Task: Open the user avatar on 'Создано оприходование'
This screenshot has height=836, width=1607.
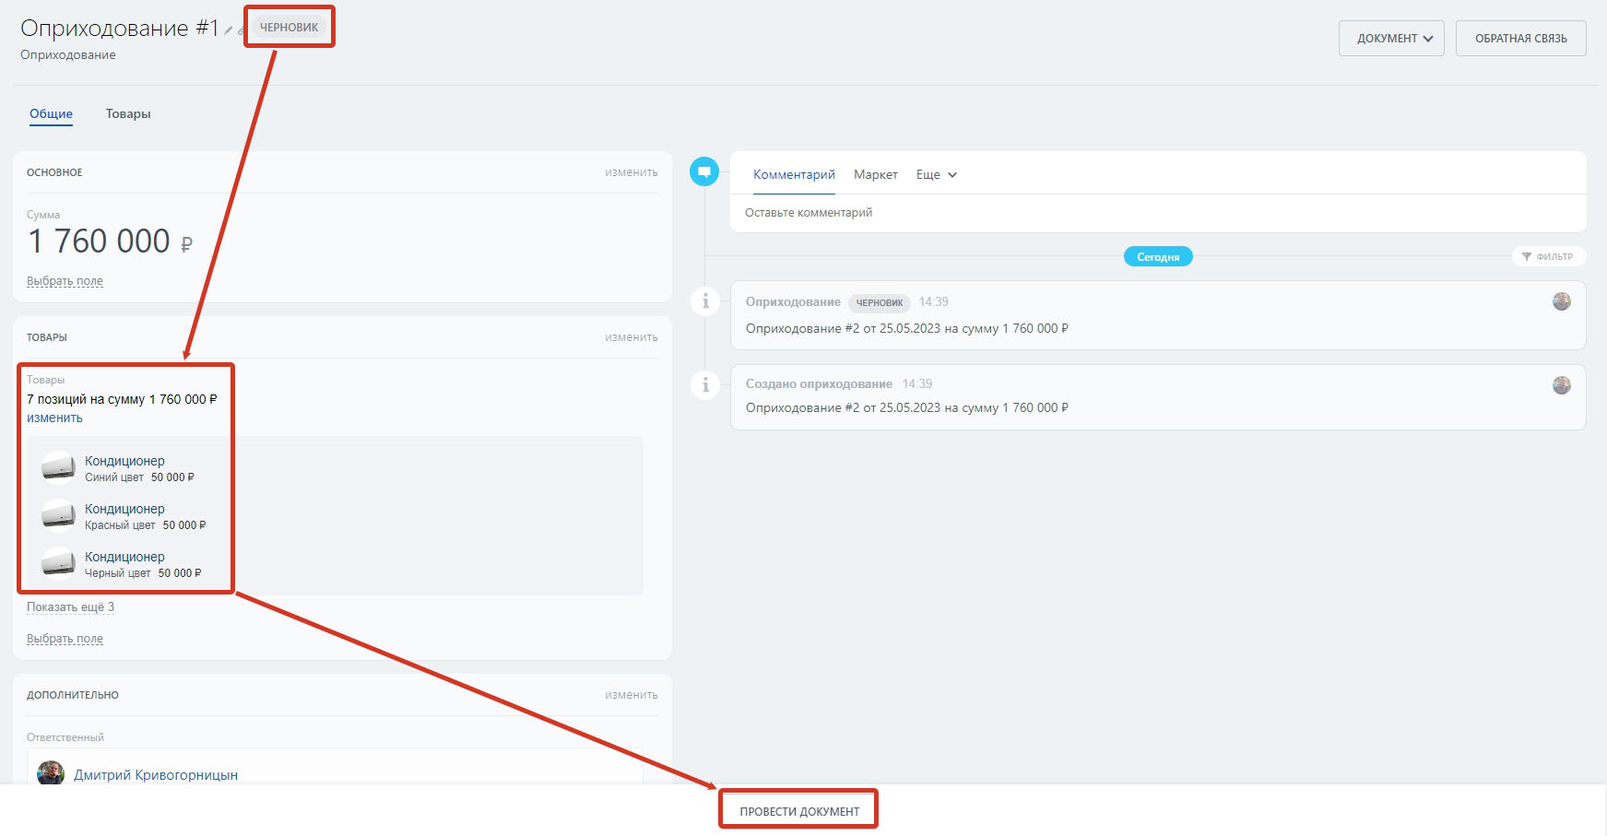Action: tap(1561, 385)
